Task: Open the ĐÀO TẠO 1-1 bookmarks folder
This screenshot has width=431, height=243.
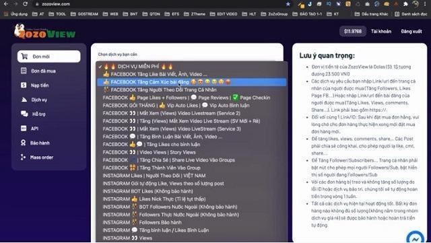Action: 307,14
